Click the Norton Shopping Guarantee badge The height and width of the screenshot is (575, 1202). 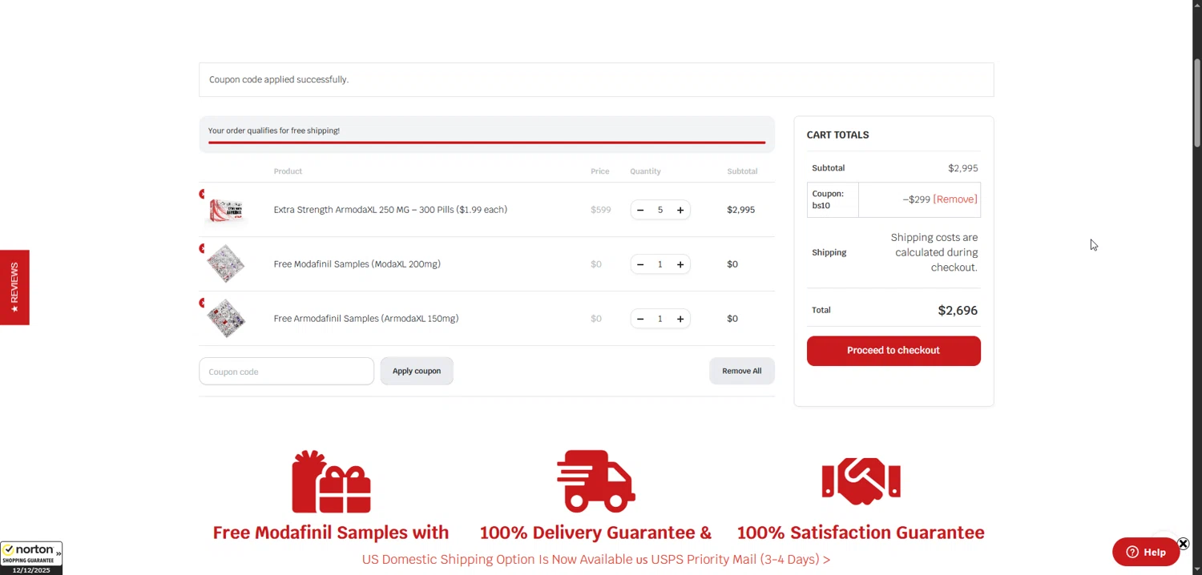31,558
